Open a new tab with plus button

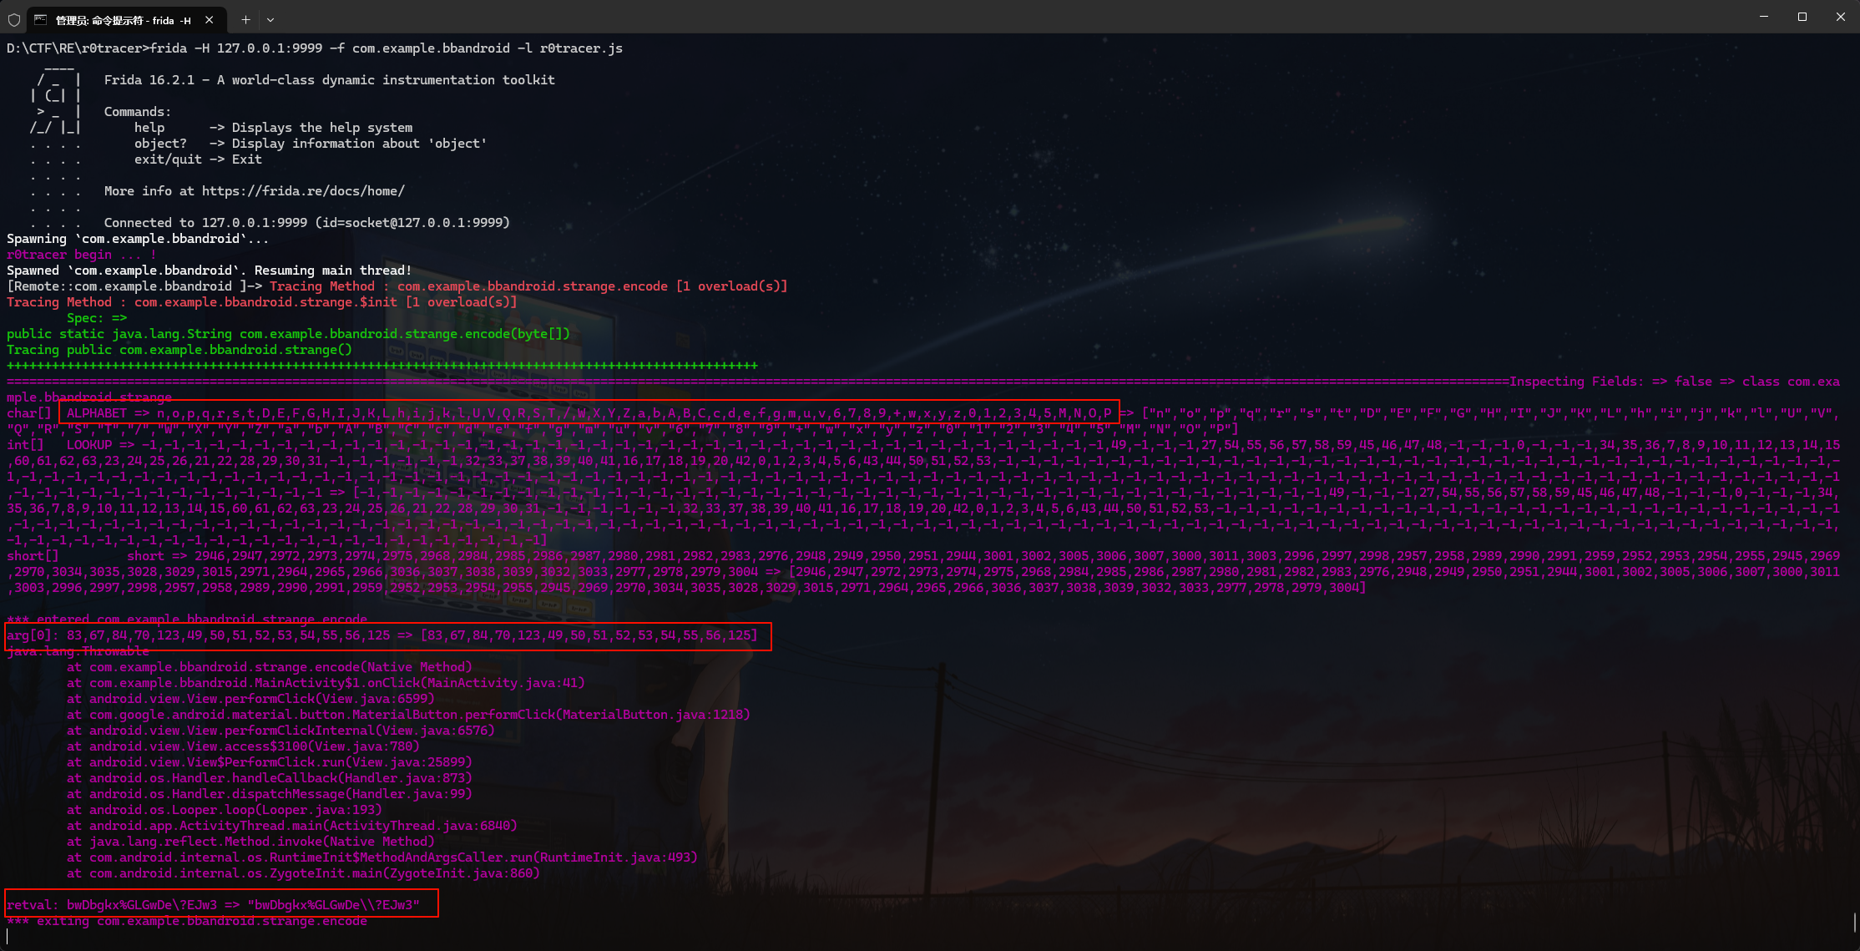[245, 19]
